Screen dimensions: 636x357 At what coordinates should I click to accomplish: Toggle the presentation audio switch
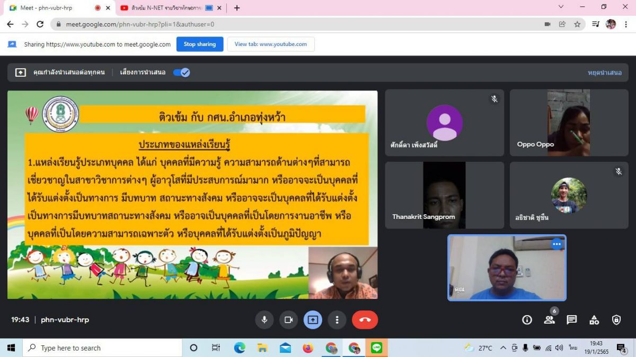pyautogui.click(x=181, y=72)
